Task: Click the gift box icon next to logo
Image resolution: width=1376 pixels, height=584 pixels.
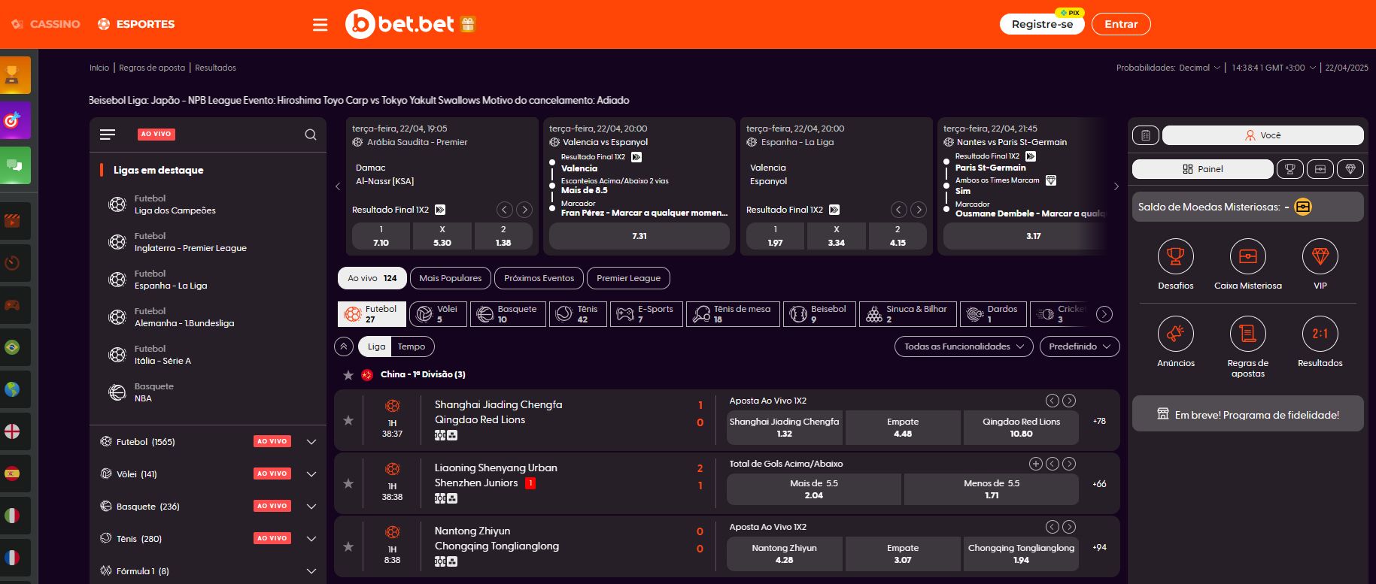Action: [x=468, y=24]
